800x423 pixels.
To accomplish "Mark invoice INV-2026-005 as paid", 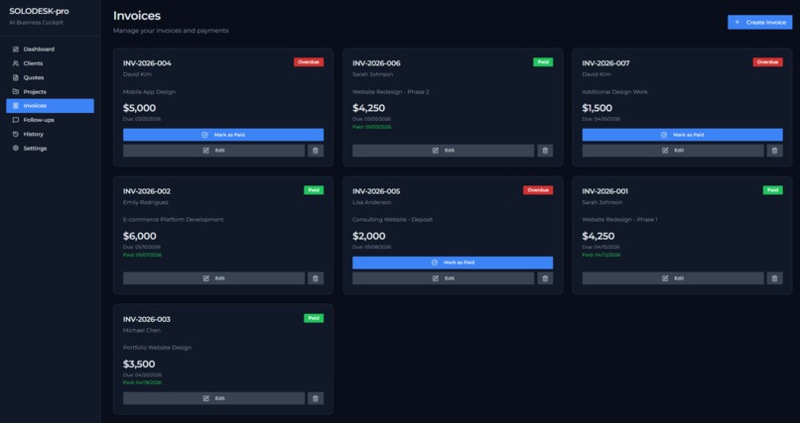I will click(x=453, y=263).
